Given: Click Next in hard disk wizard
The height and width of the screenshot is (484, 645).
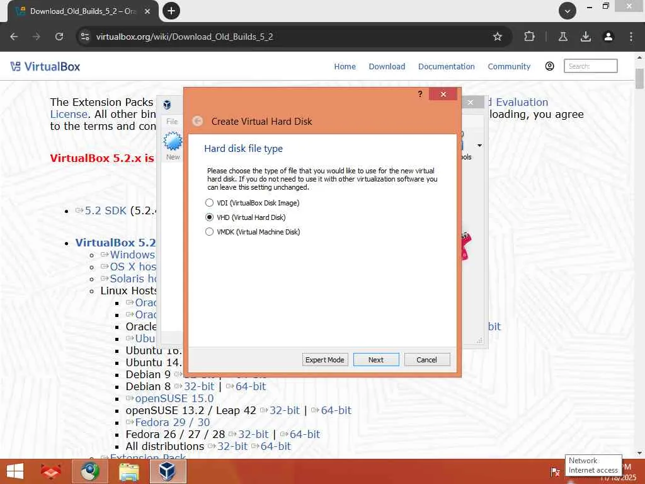Looking at the screenshot, I should pyautogui.click(x=376, y=360).
